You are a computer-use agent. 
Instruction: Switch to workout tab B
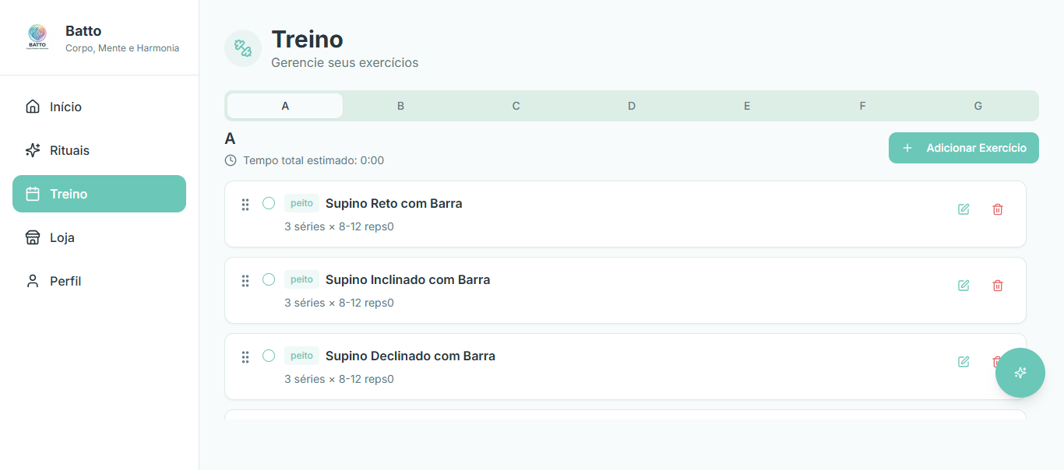(400, 105)
